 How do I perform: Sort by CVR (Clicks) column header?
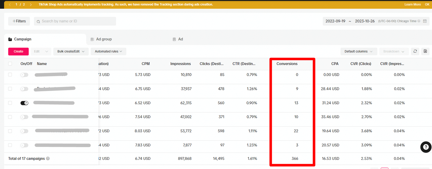tap(361, 64)
